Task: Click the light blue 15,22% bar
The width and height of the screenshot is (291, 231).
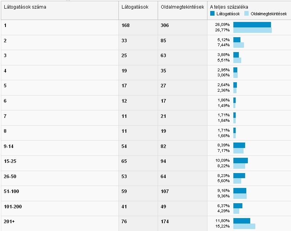Action: pyautogui.click(x=244, y=226)
